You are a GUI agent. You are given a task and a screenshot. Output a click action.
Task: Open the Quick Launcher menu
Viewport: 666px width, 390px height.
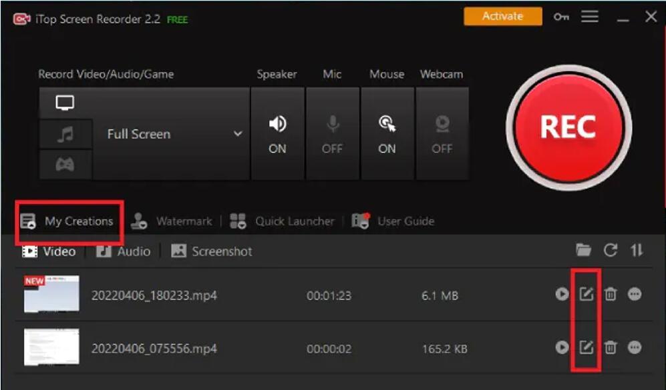(282, 221)
